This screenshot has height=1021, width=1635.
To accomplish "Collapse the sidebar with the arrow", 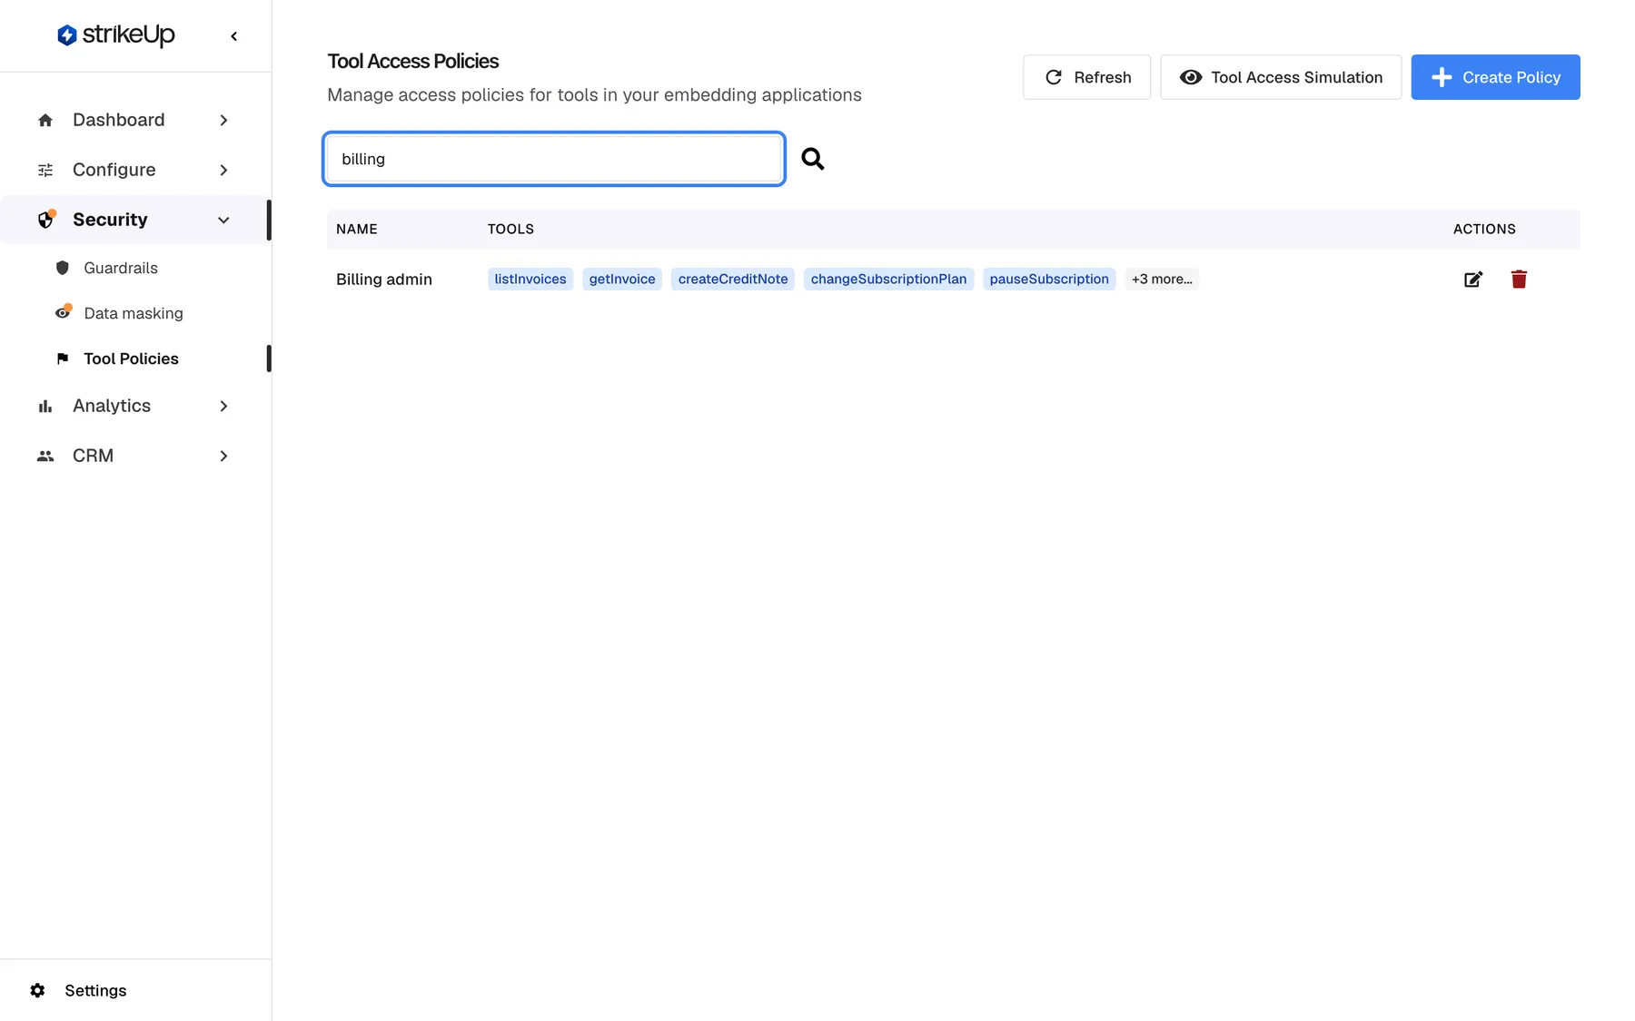I will coord(234,36).
